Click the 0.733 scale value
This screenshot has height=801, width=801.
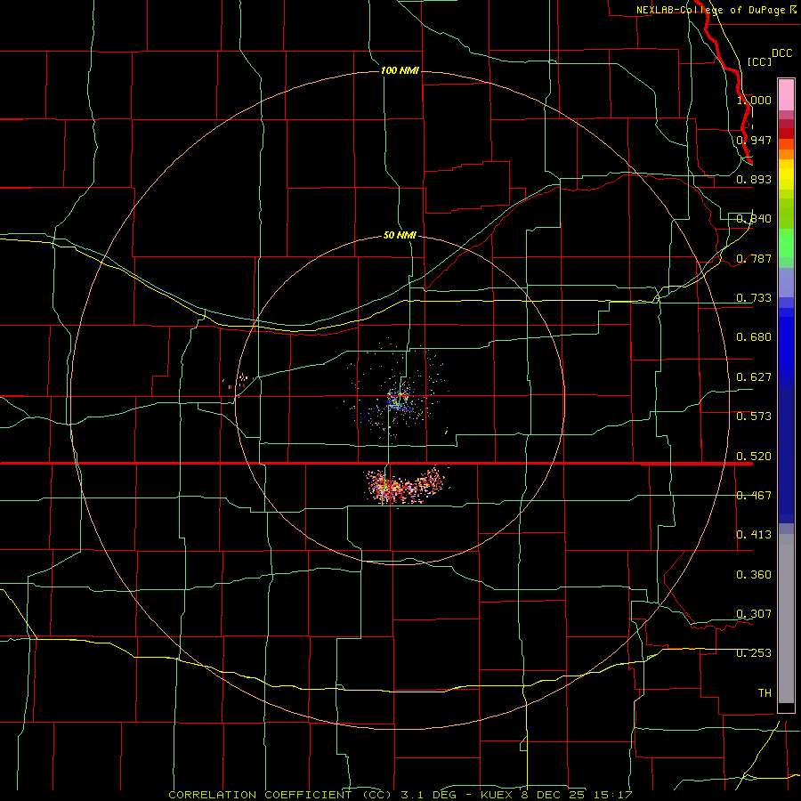pyautogui.click(x=754, y=298)
